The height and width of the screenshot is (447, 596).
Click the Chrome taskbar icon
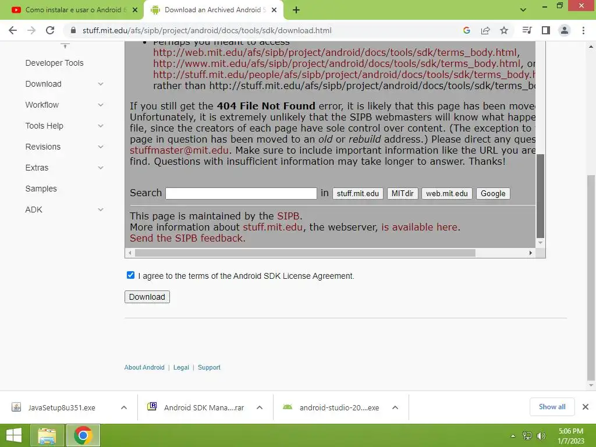[x=83, y=435]
